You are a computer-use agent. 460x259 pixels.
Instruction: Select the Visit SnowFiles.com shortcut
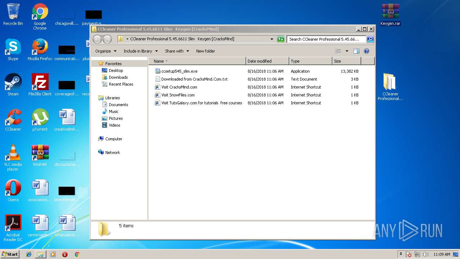[178, 95]
